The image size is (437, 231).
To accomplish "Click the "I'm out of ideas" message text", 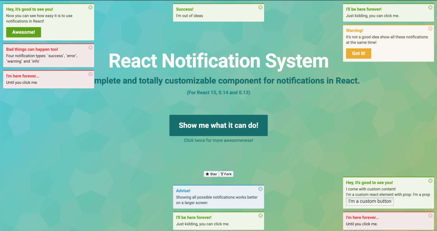I will click(189, 16).
